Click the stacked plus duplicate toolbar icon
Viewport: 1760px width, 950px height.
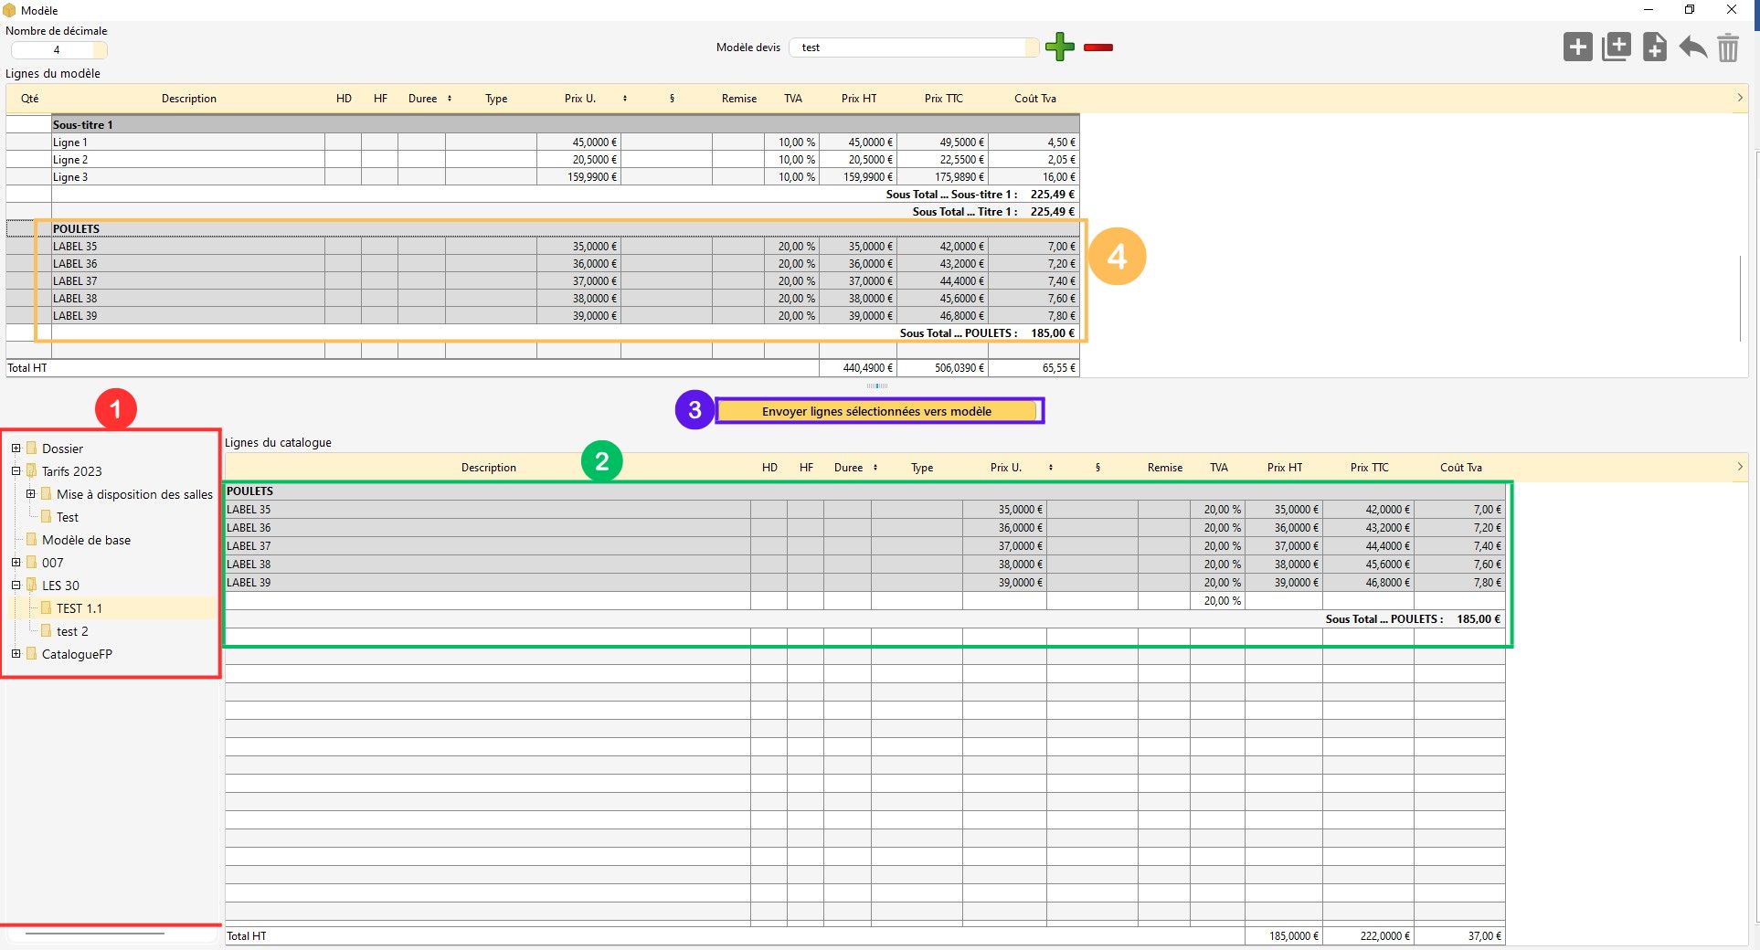[1616, 47]
